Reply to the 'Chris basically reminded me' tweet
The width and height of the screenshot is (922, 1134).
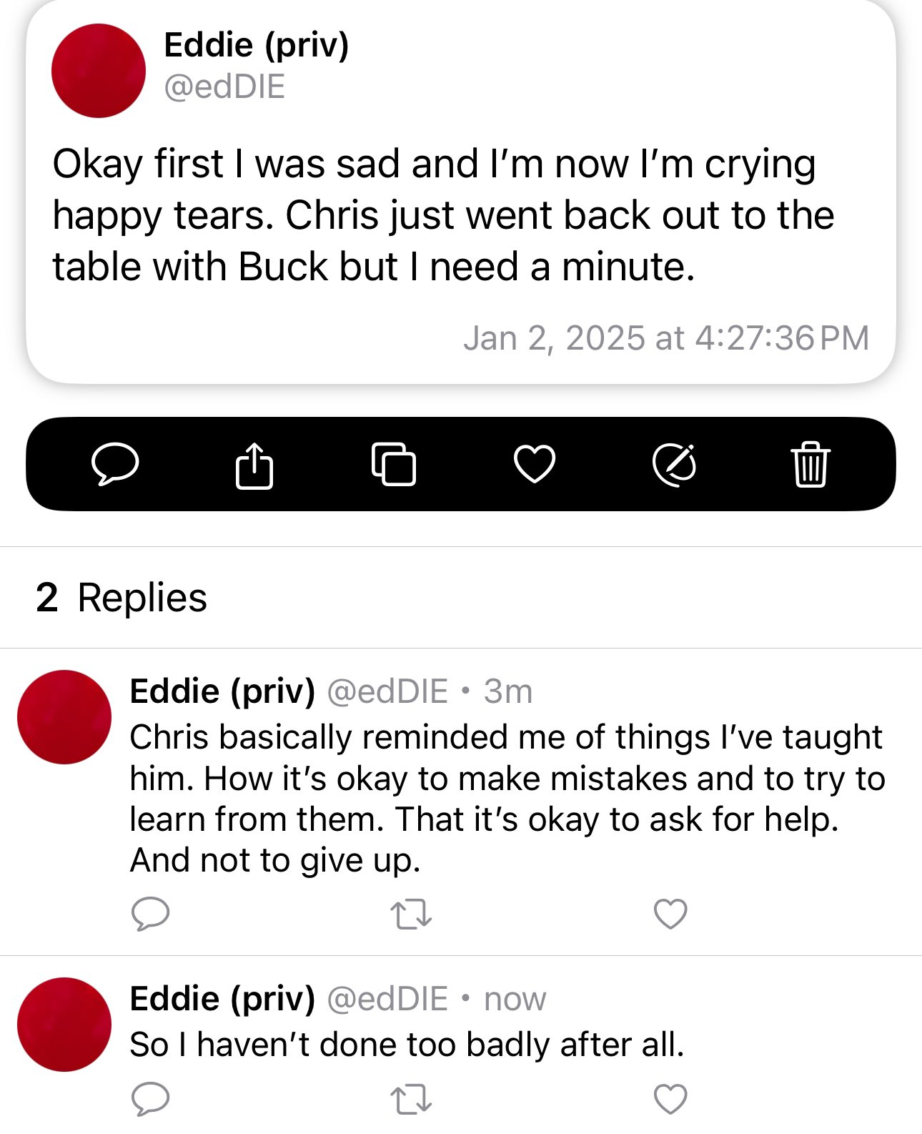[151, 913]
